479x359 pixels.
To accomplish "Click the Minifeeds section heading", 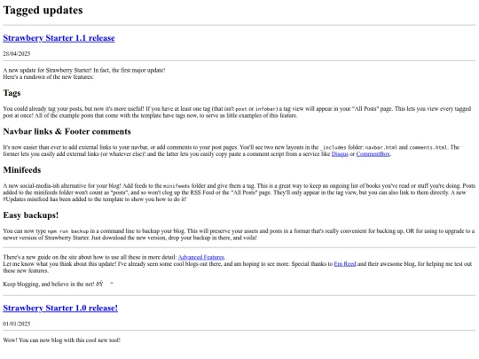I will 22,170.
